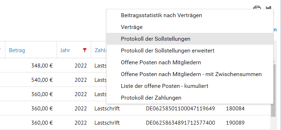The width and height of the screenshot is (281, 130).
Task: Select 'Verträge' from the dropdown menu
Action: pos(132,27)
